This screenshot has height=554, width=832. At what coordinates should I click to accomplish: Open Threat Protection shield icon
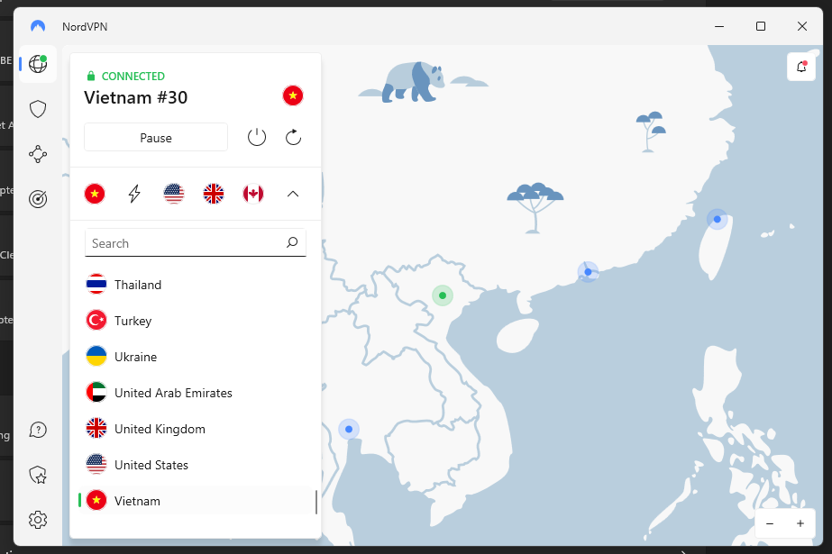(x=38, y=109)
